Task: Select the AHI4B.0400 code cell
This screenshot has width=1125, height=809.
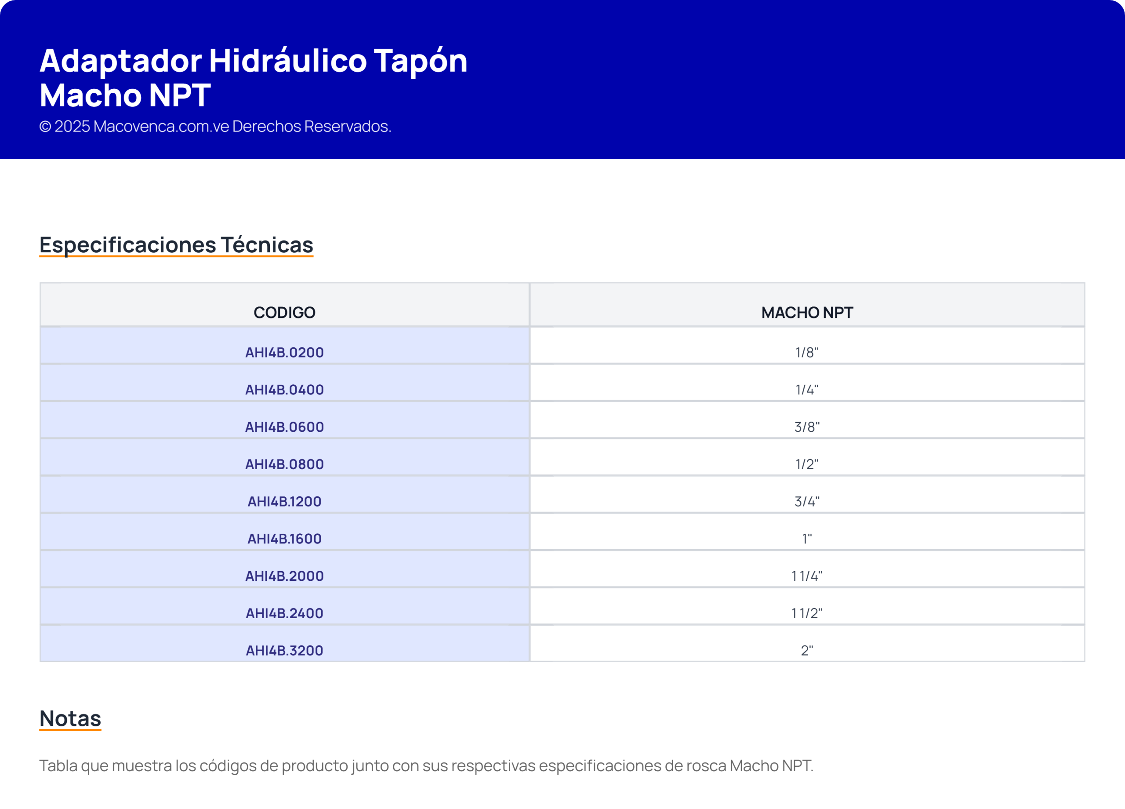Action: [284, 390]
